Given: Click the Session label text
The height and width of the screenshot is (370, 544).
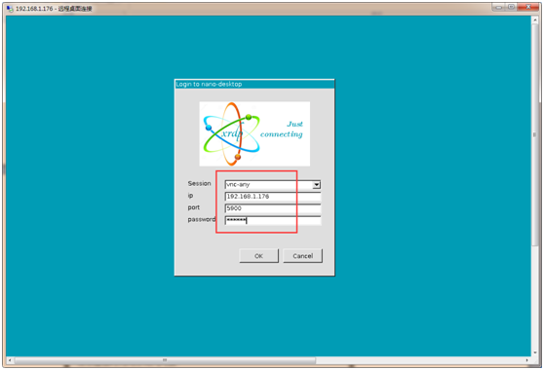Looking at the screenshot, I should pyautogui.click(x=199, y=183).
